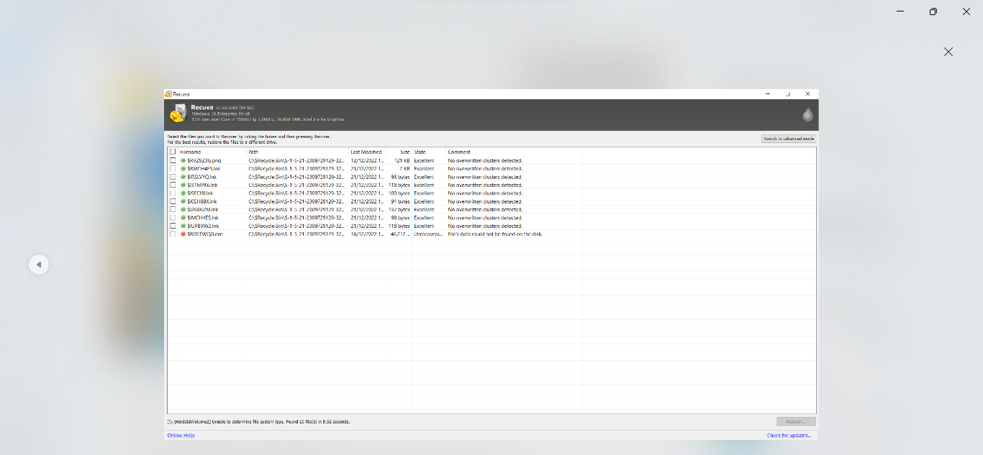Image resolution: width=983 pixels, height=455 pixels.
Task: Sort by the Path column header
Action: point(253,152)
